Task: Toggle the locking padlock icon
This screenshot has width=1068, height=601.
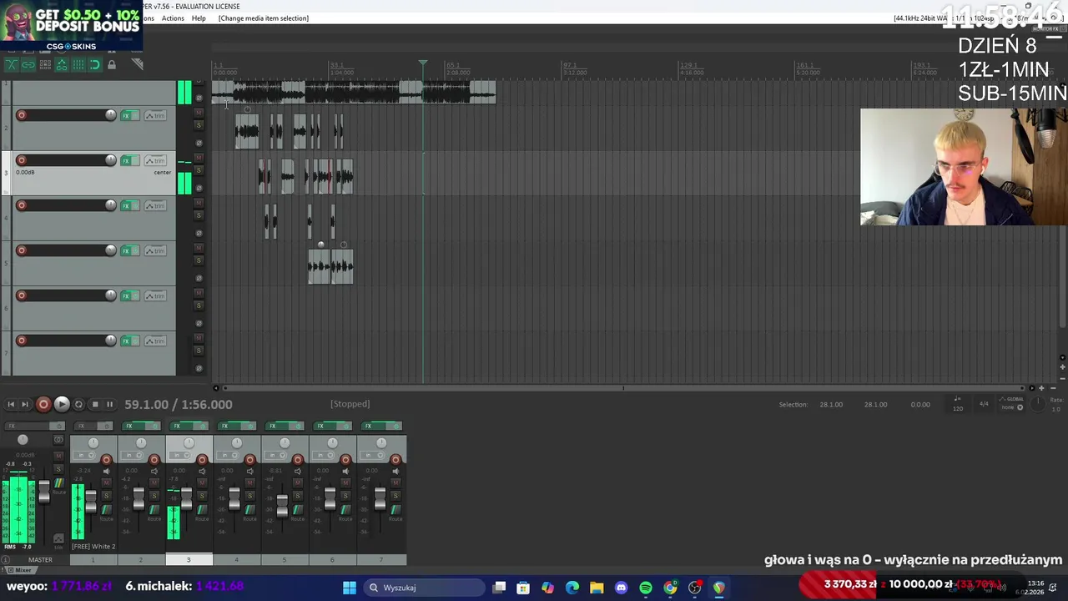Action: point(112,64)
